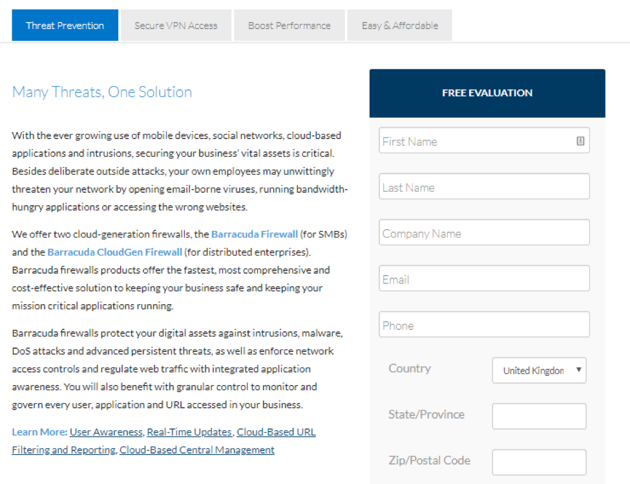
Task: Switch to the Threat Prevention tab
Action: tap(65, 26)
